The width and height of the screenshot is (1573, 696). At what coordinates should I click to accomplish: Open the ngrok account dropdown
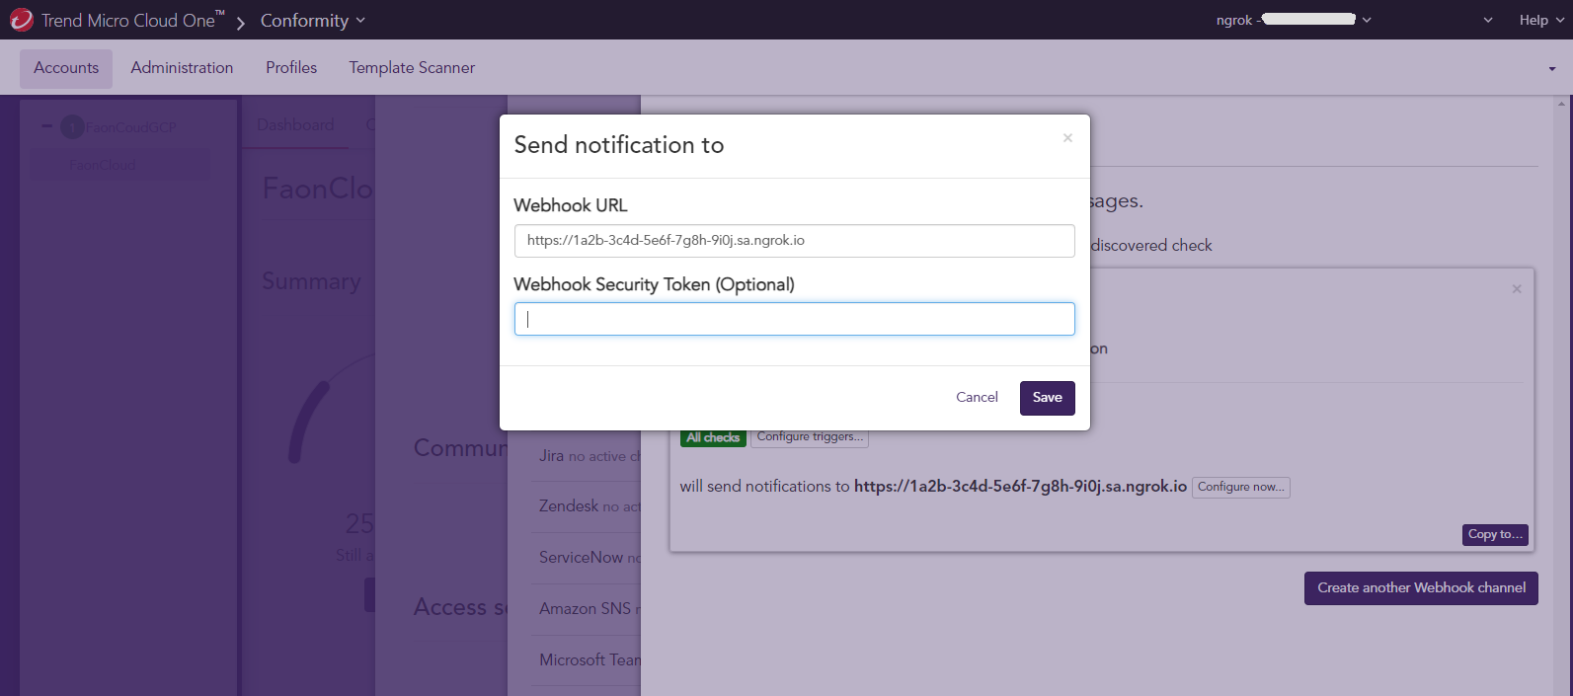(x=1294, y=20)
